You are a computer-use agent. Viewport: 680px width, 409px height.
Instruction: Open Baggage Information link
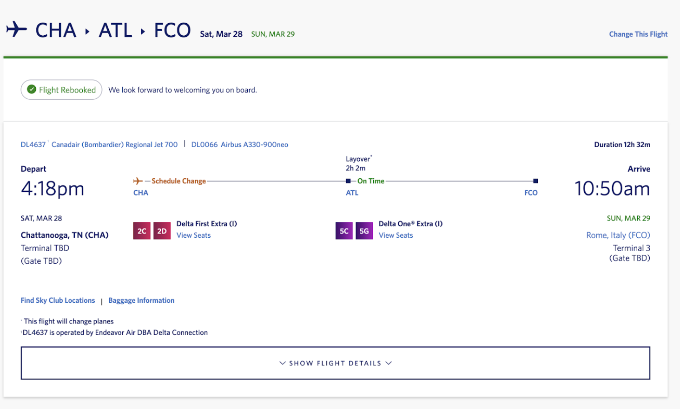click(141, 300)
